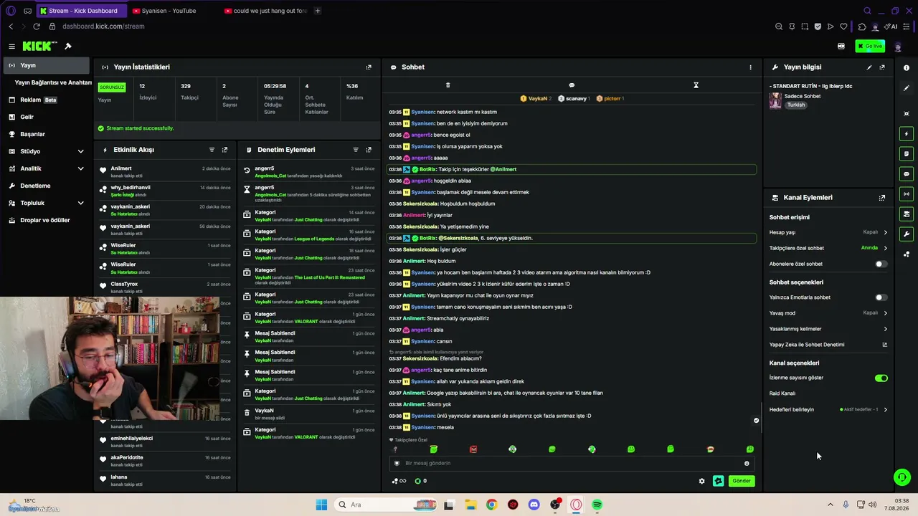Viewport: 918px width, 516px height.
Task: Click the stream category thumbnail
Action: point(775,101)
